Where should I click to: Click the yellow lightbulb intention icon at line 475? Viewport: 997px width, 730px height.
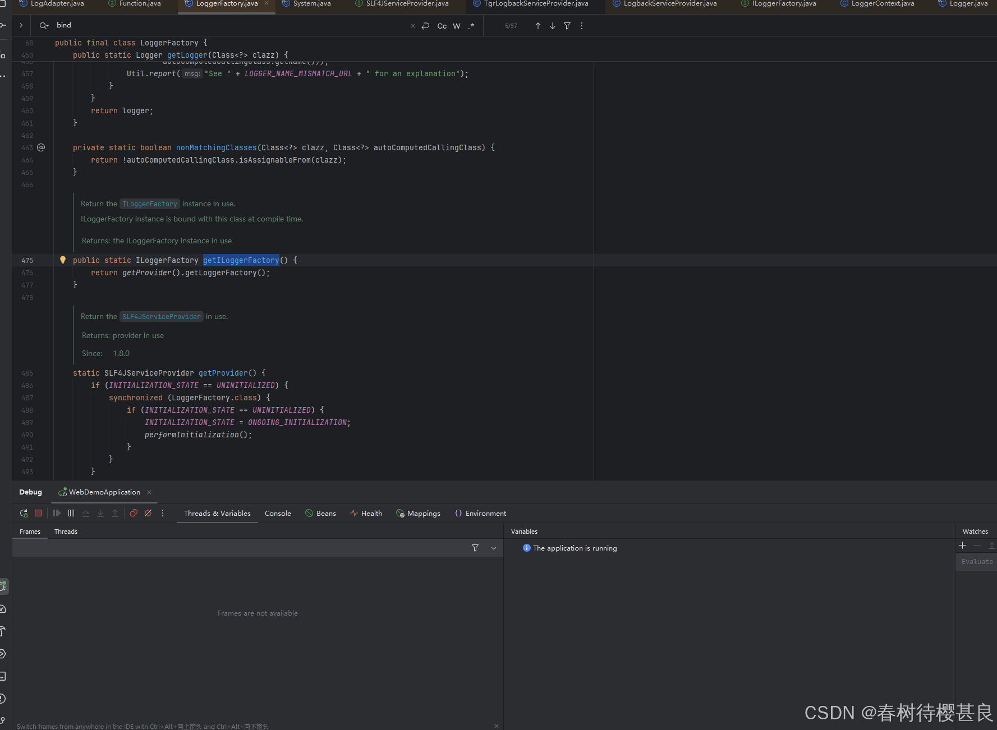[63, 260]
